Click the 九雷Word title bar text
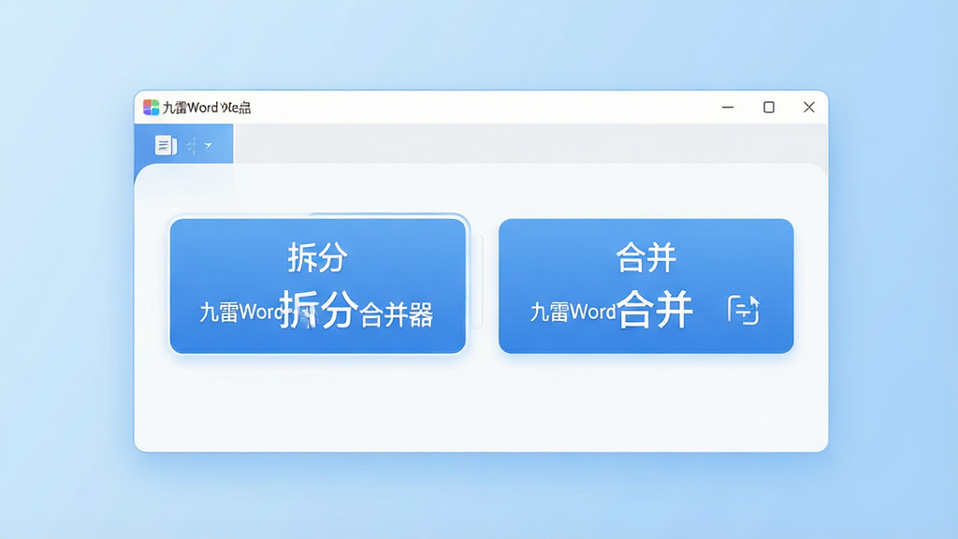958x539 pixels. tap(207, 108)
